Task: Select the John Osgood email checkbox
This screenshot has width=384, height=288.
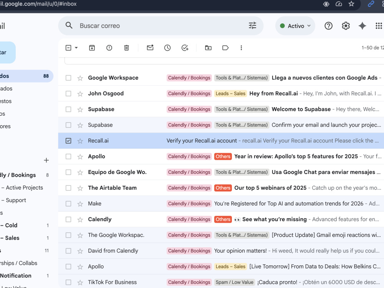Action: coord(68,94)
